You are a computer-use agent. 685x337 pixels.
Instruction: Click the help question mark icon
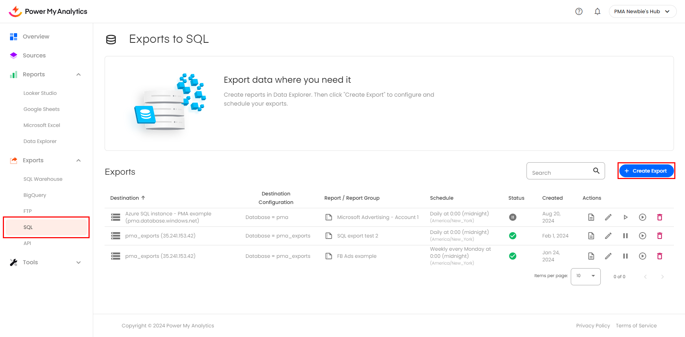tap(579, 11)
